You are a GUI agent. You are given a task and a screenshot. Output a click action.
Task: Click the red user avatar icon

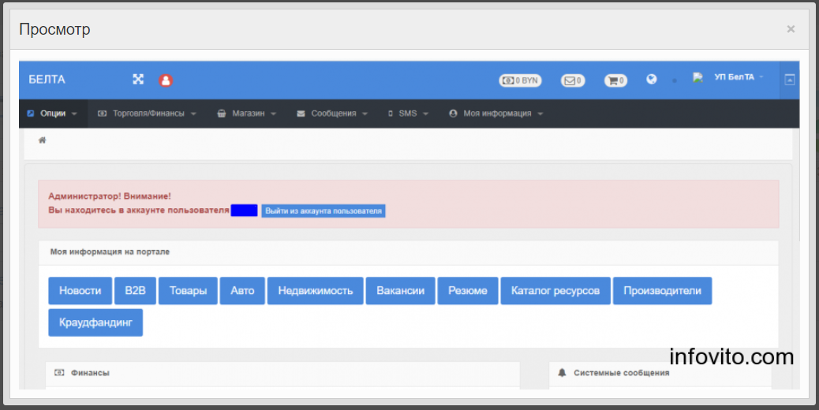tap(166, 80)
